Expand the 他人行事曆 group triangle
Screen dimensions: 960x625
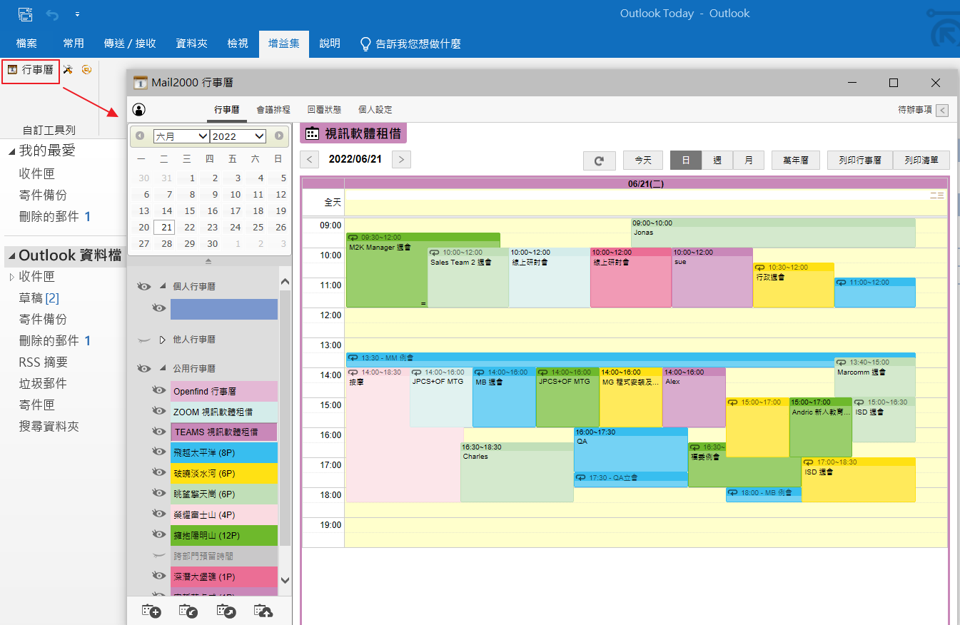pyautogui.click(x=162, y=340)
